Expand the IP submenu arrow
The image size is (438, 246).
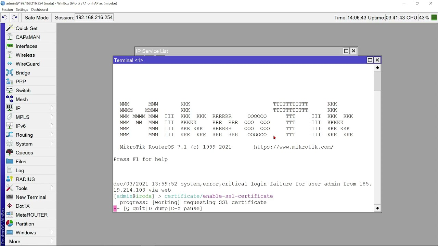click(x=52, y=108)
